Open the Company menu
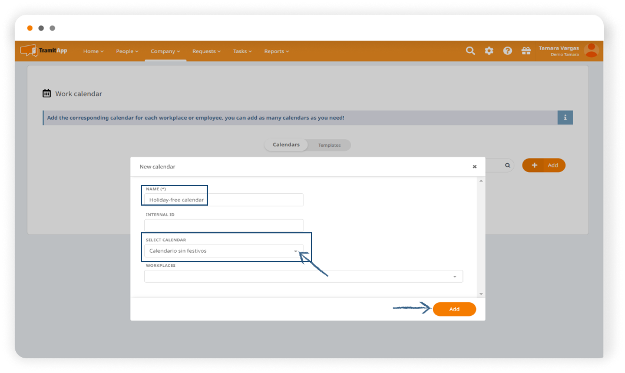 (165, 51)
